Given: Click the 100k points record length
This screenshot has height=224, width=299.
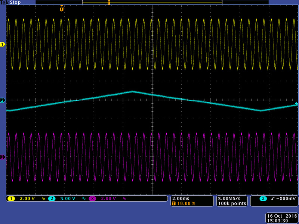Looking at the screenshot, I should click(232, 203).
